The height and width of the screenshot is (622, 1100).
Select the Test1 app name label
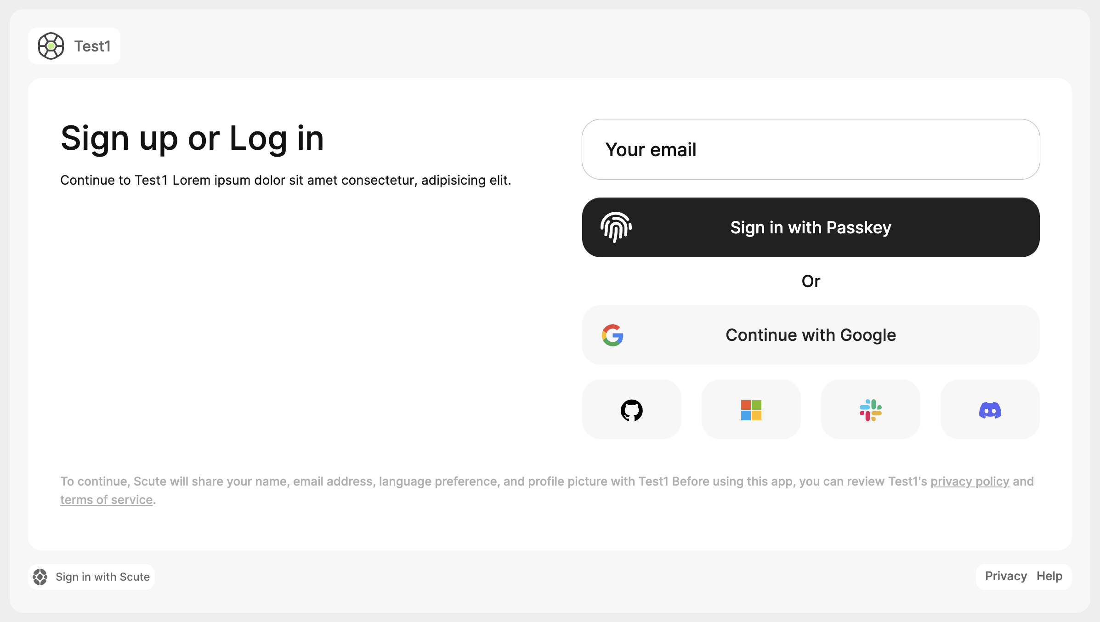point(92,46)
